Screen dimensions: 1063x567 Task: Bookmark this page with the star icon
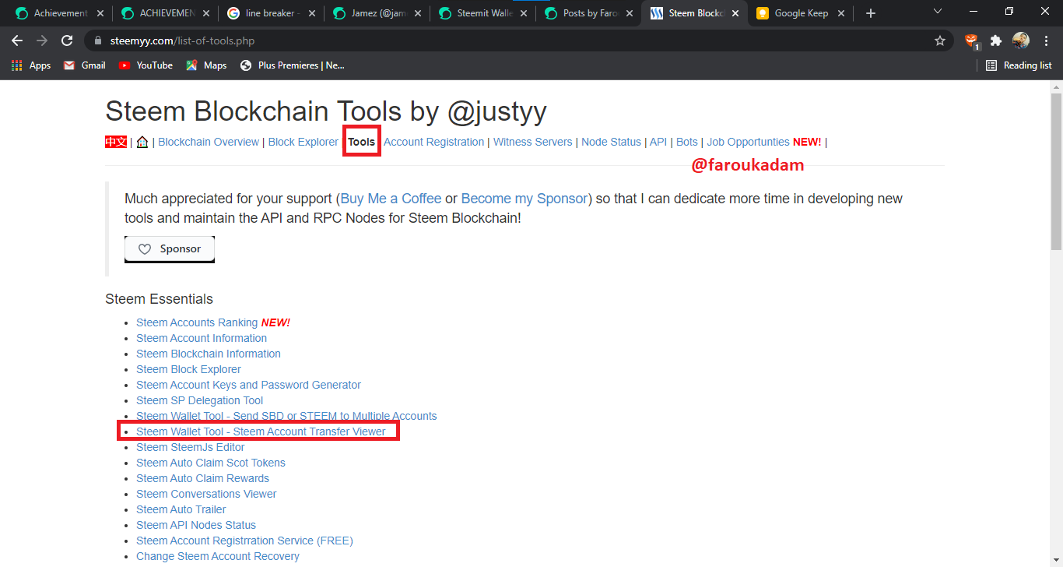[940, 40]
